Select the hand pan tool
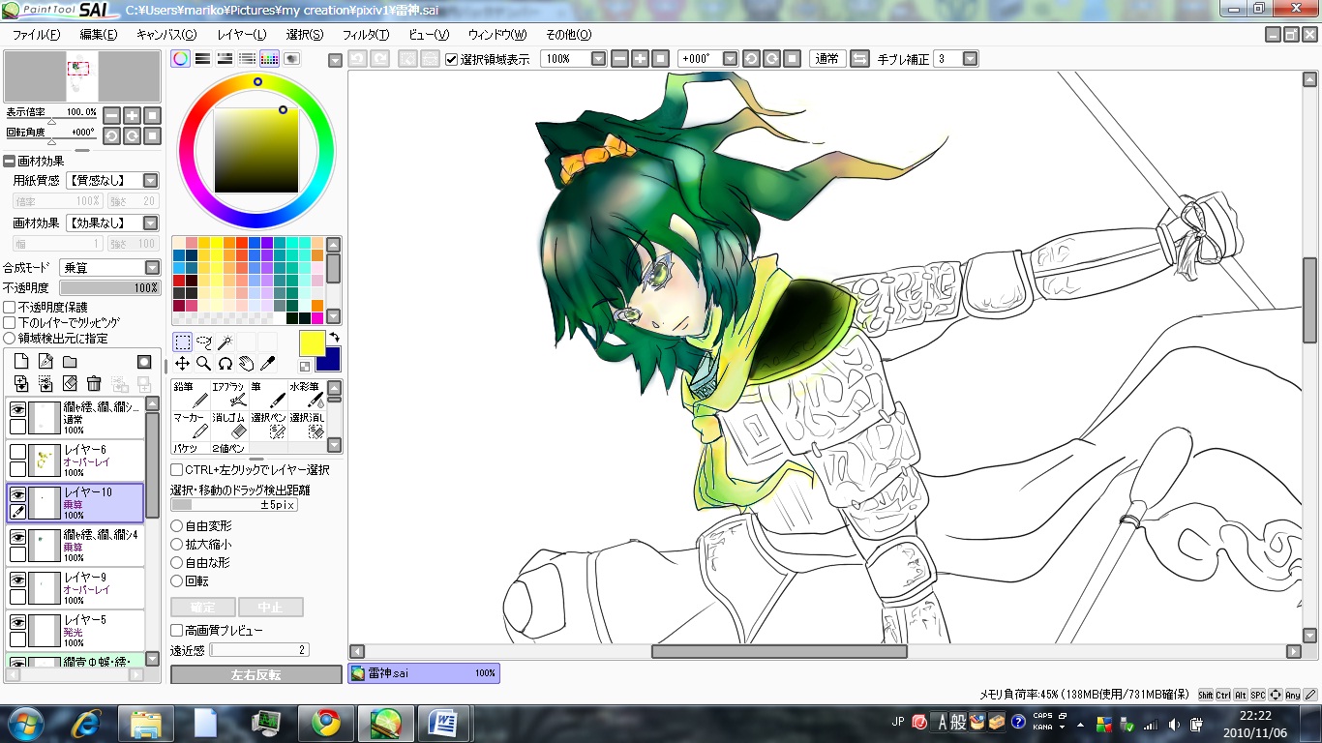The image size is (1322, 743). [247, 363]
